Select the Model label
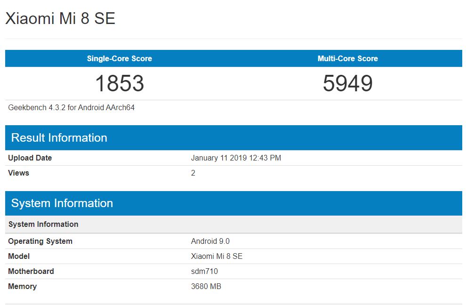The width and height of the screenshot is (466, 305). click(x=19, y=256)
